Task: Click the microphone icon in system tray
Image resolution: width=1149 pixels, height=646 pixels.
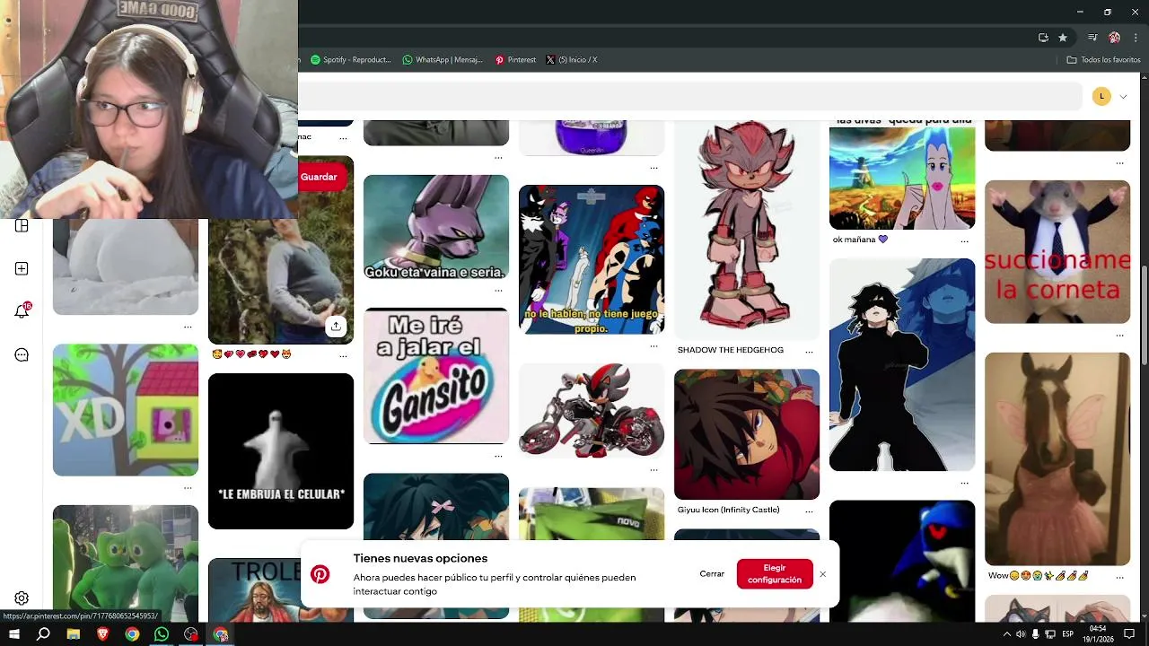Action: coord(1035,634)
